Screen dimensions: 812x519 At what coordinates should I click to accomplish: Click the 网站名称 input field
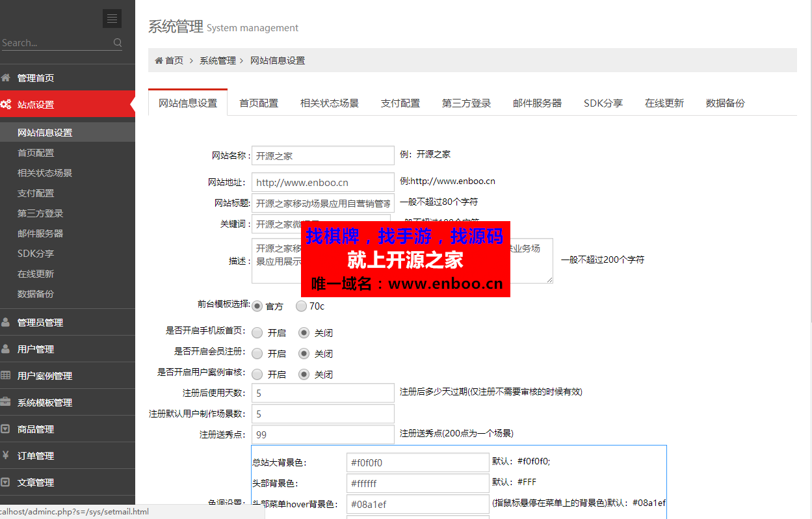[x=322, y=155]
